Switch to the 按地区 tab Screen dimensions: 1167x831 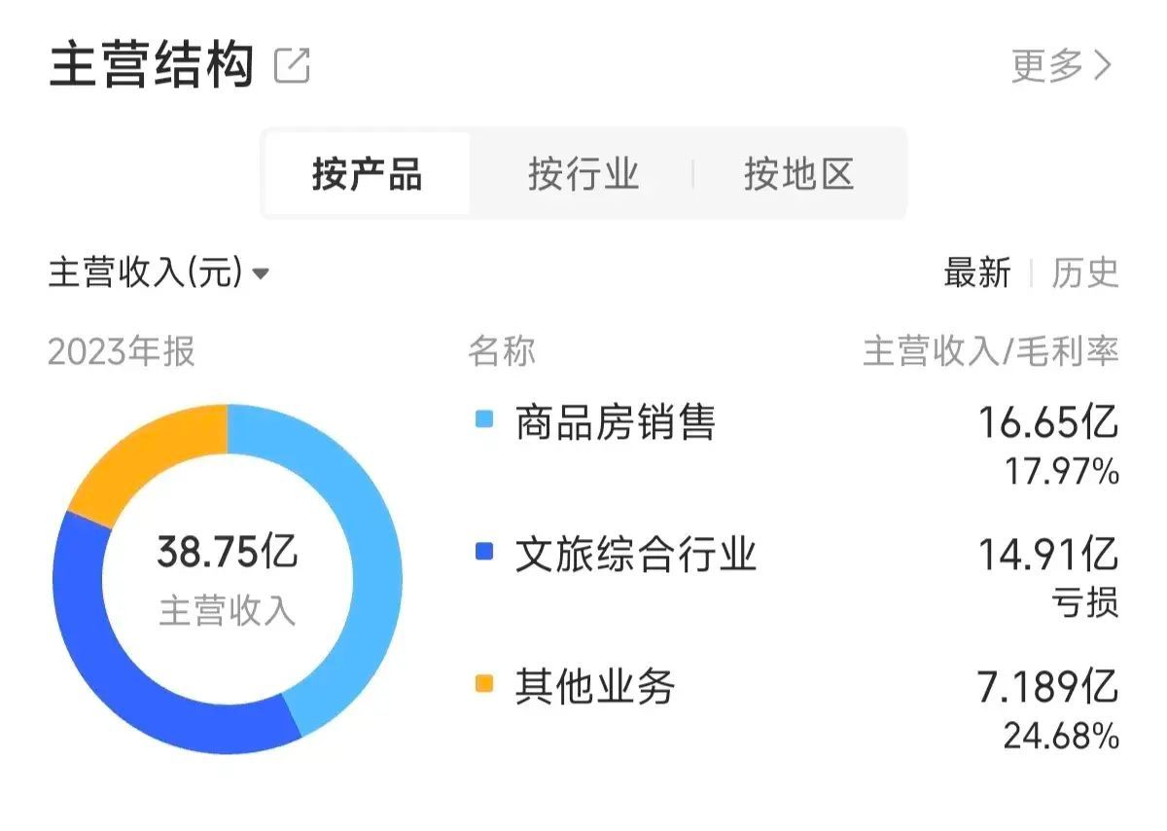pos(799,174)
